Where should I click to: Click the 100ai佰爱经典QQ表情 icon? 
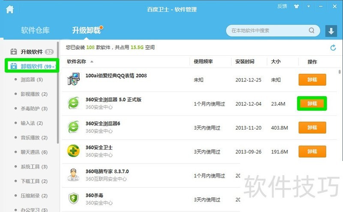(x=74, y=79)
